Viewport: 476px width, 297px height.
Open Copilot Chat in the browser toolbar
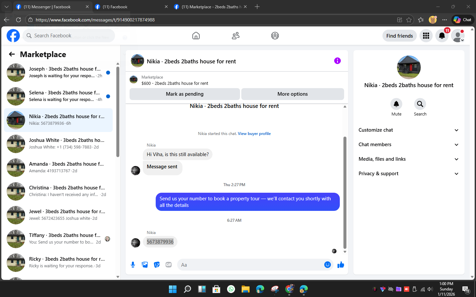point(462,20)
